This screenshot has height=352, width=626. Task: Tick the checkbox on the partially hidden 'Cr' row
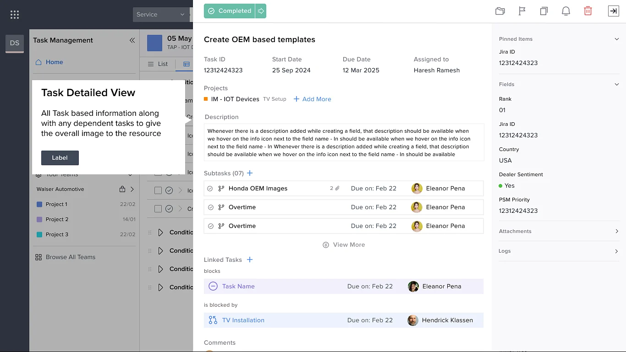(158, 209)
